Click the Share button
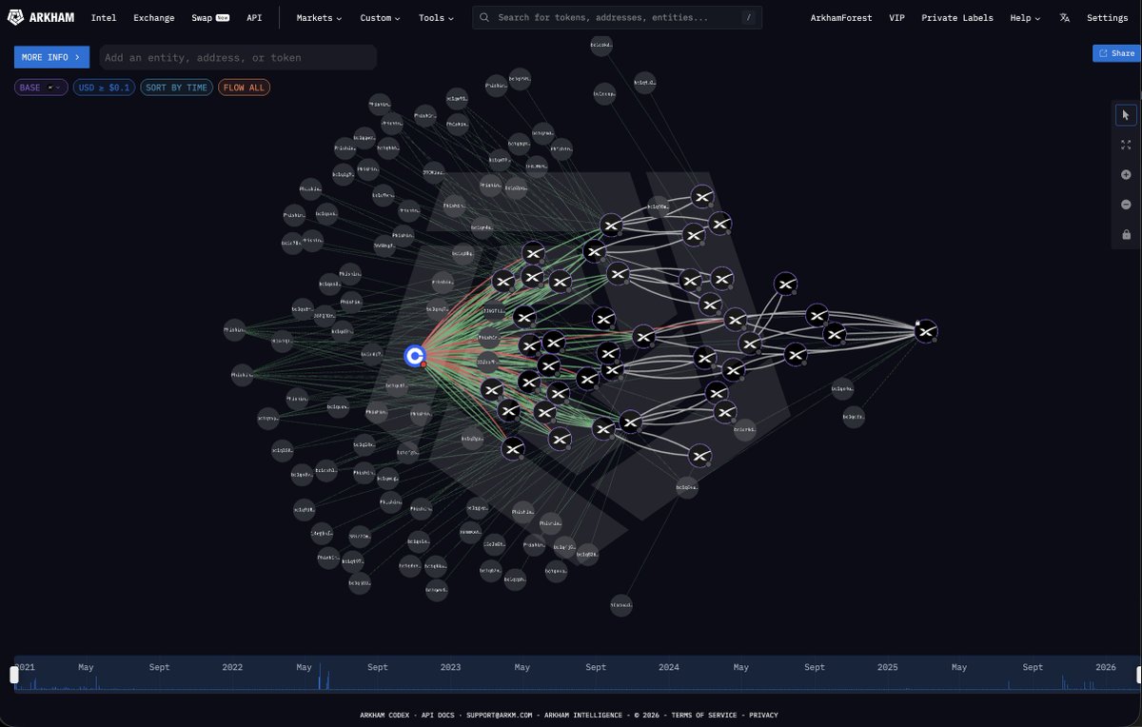 (x=1116, y=53)
